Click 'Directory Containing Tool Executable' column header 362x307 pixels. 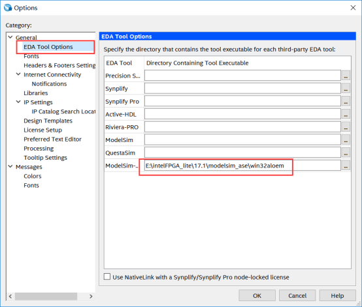coord(248,63)
